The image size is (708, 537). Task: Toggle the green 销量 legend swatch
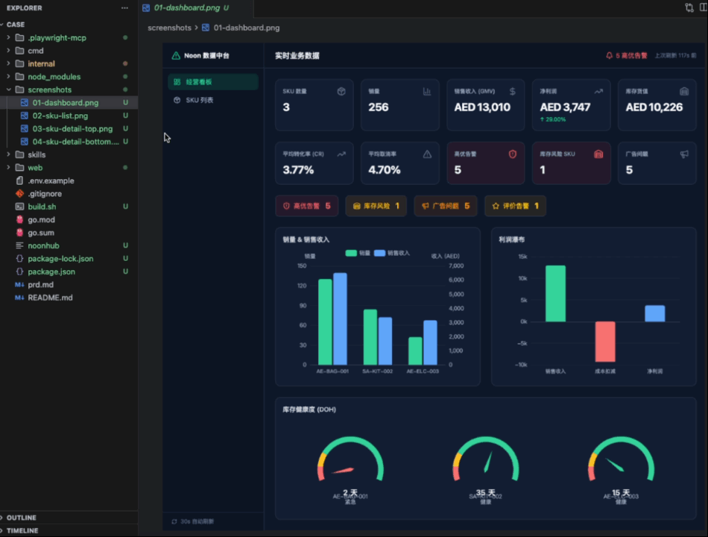pos(351,253)
